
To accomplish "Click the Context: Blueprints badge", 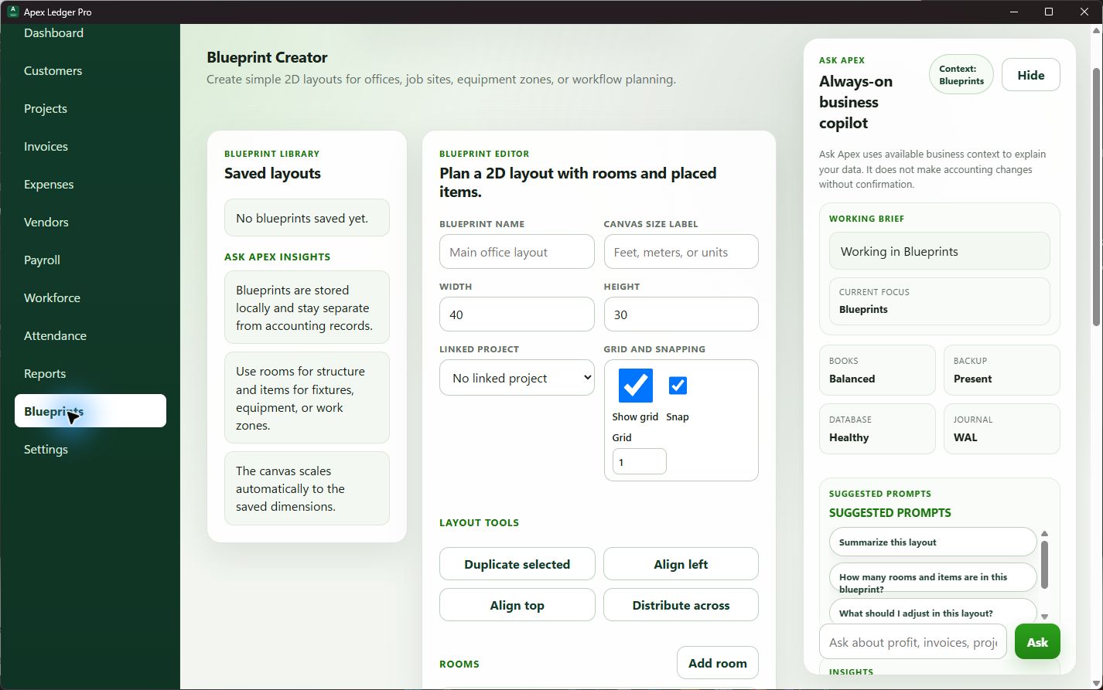I will pos(961,74).
